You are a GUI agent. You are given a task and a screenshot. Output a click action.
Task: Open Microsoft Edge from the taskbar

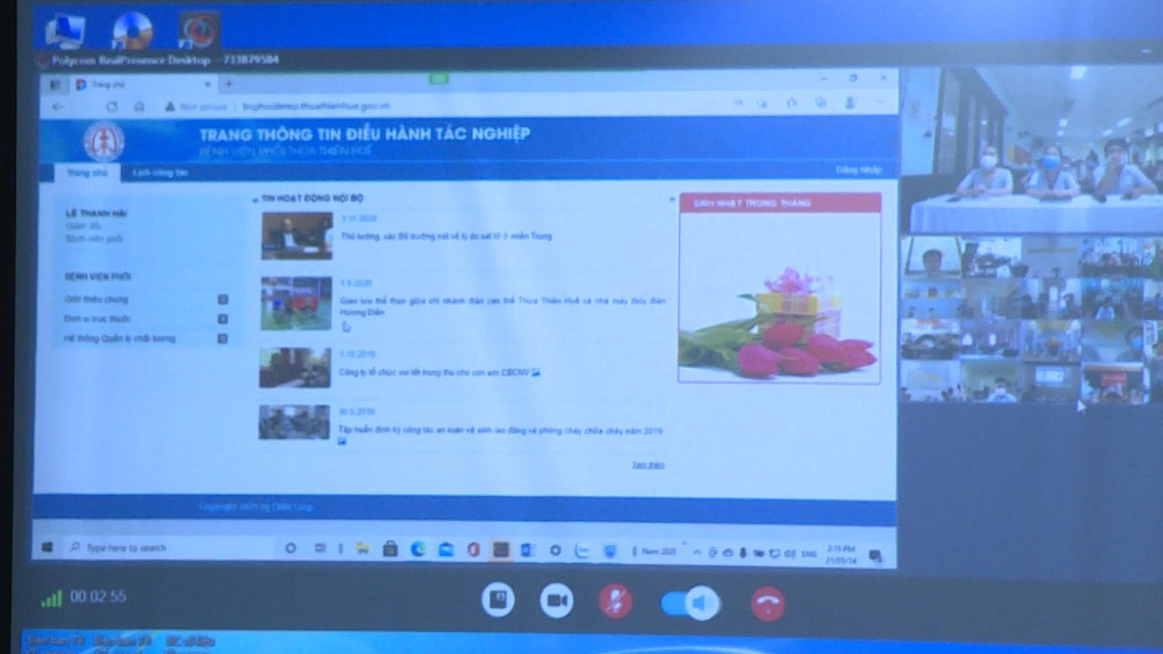point(418,549)
